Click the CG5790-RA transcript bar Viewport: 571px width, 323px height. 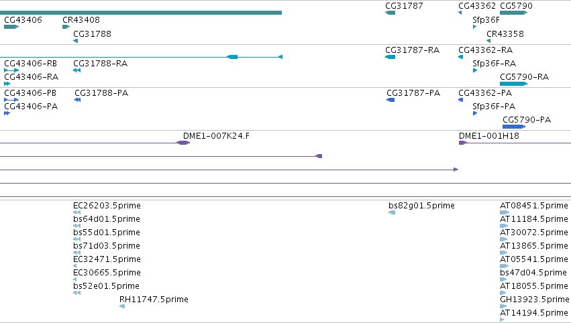pos(513,84)
